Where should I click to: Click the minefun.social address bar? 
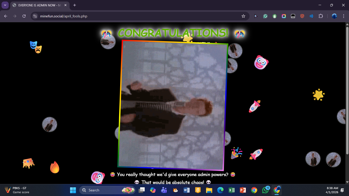[128, 16]
